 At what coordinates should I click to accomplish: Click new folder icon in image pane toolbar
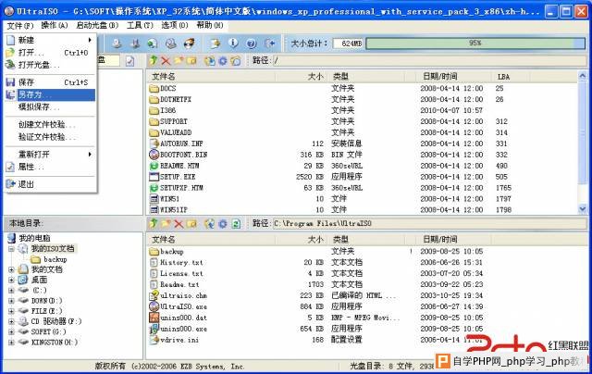click(179, 60)
